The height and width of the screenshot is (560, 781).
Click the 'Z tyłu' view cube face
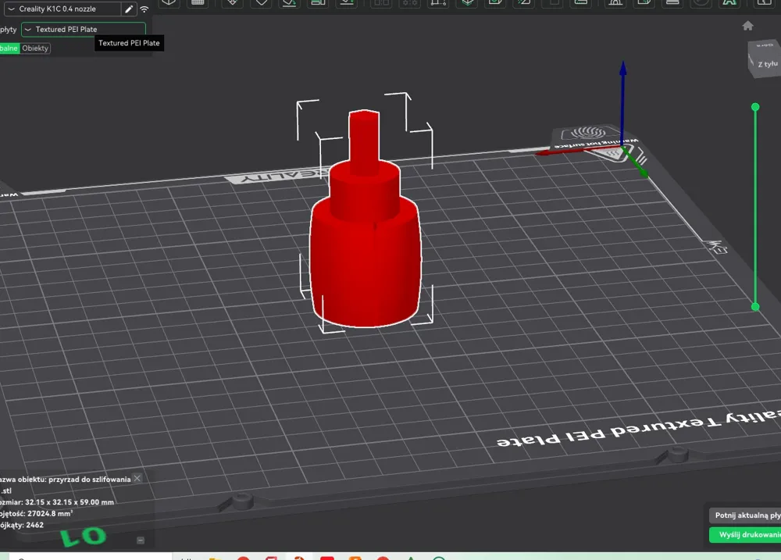[x=766, y=62]
